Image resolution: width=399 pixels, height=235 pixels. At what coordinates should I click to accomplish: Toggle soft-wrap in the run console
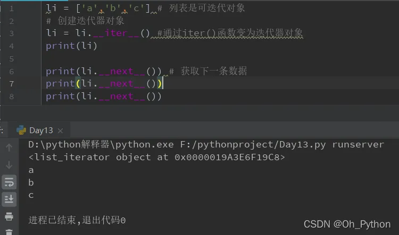[x=9, y=182]
